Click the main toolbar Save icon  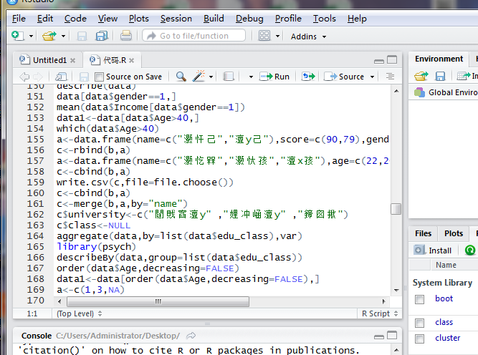point(82,37)
